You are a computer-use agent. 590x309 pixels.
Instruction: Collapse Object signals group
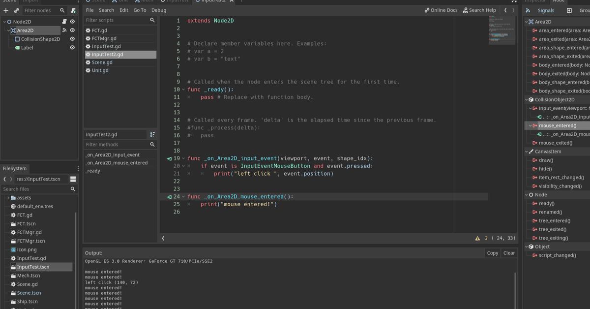[x=527, y=247]
